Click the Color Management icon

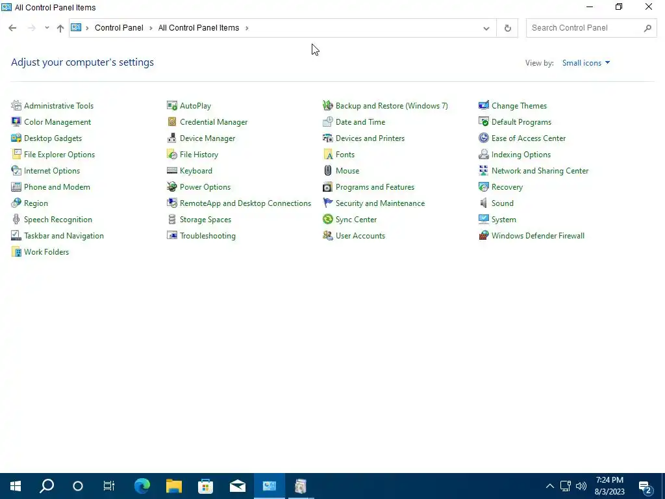pos(16,122)
